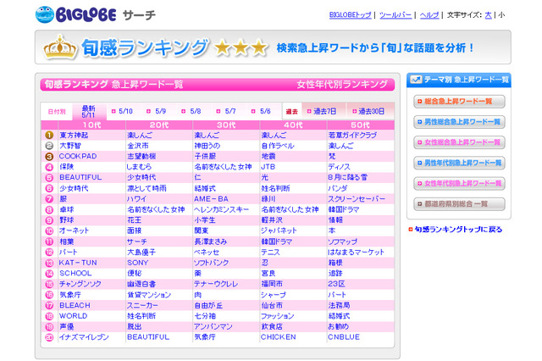Screen dimensions: 542x361
Task: Open 女性総合急上昇ワード一覧 button
Action: (459, 142)
